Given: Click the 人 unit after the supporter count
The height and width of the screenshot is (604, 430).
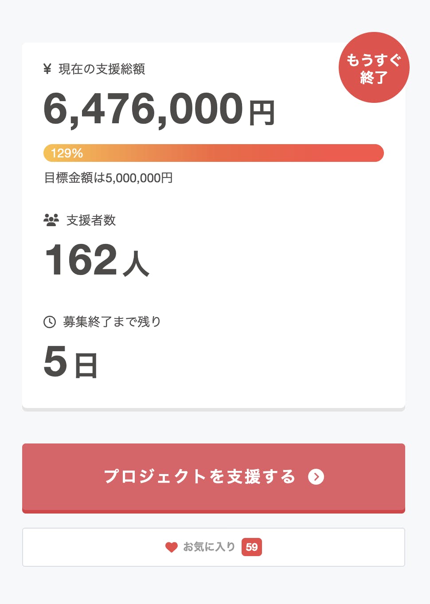Looking at the screenshot, I should [x=136, y=264].
